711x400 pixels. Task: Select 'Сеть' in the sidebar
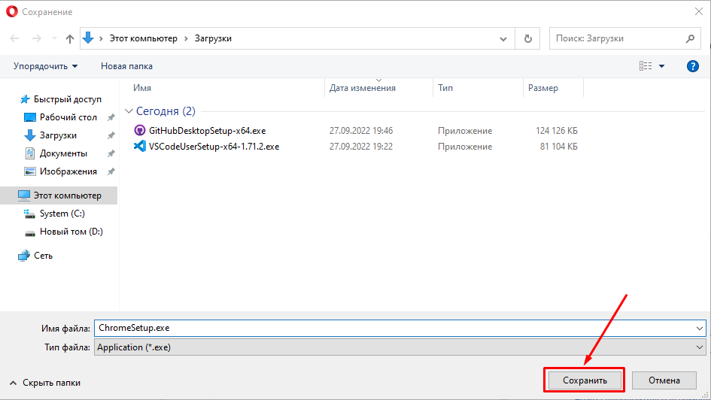(43, 256)
